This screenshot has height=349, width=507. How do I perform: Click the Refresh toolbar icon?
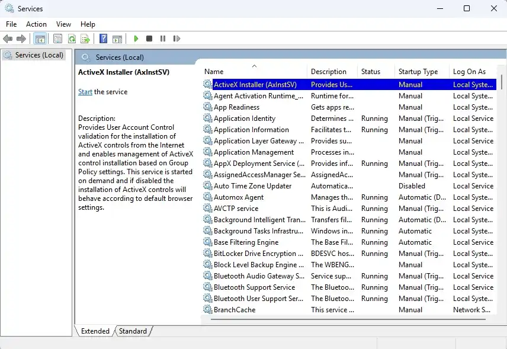pyautogui.click(x=72, y=39)
